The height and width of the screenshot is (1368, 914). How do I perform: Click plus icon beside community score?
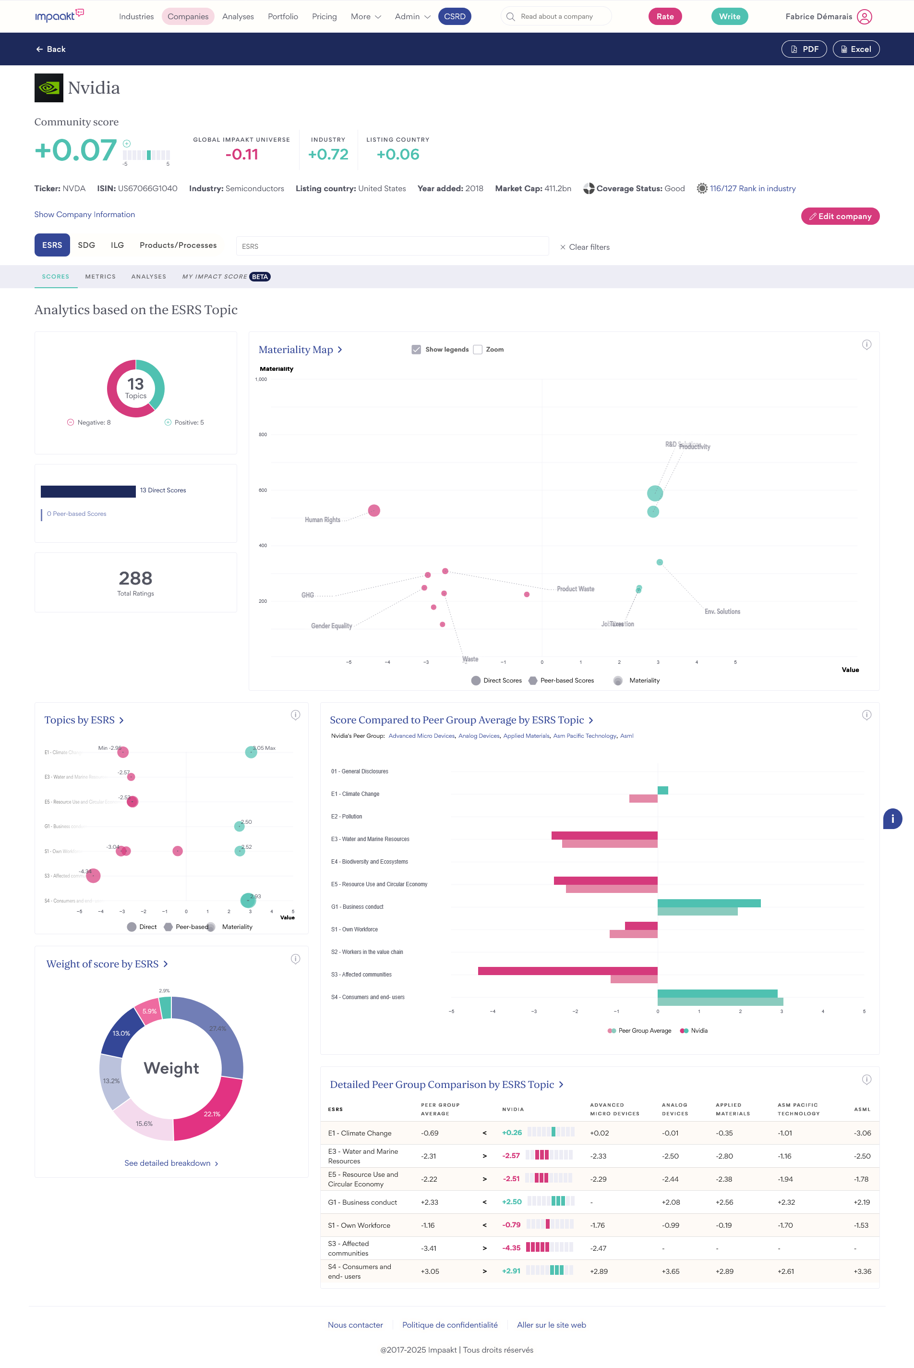127,144
